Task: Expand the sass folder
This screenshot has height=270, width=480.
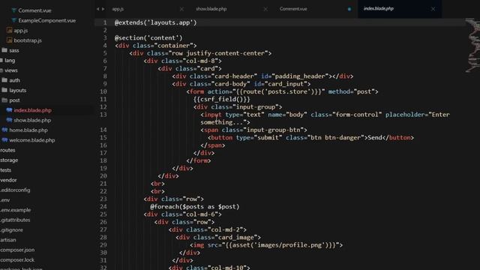Action: tap(14, 50)
